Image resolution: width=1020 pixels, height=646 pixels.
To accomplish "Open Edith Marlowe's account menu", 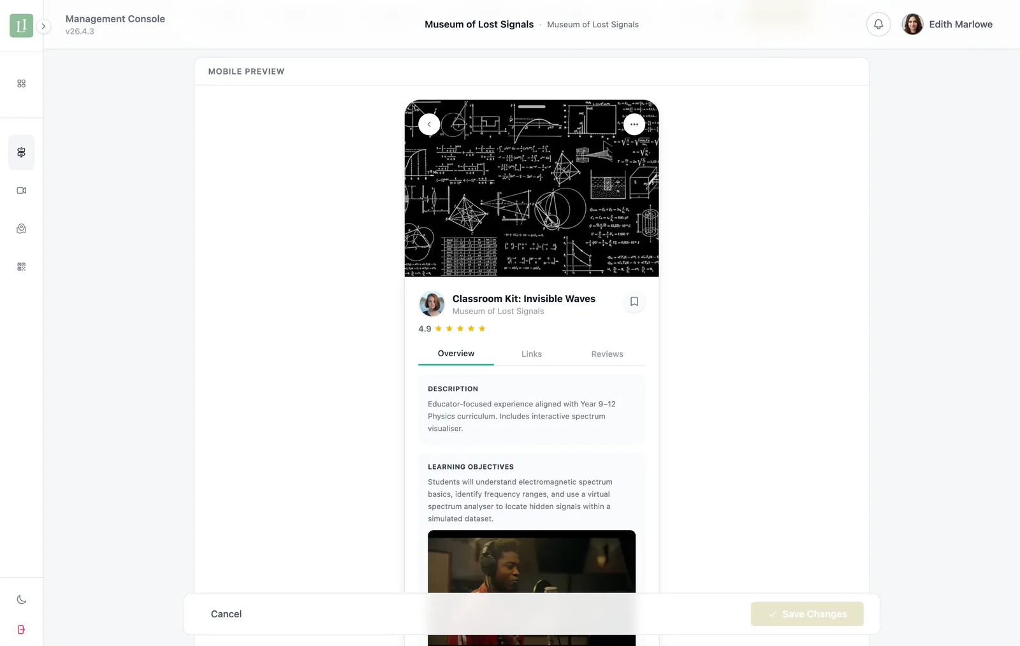I will click(x=948, y=24).
